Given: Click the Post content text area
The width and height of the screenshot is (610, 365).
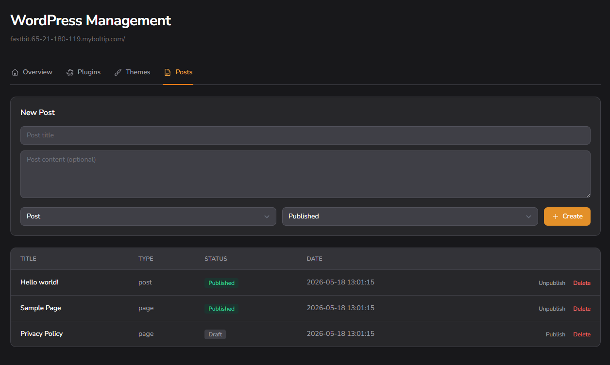Looking at the screenshot, I should coord(305,174).
